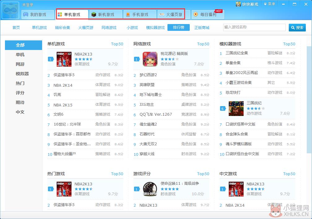Open Top50 link for 网络游戏 list

click(203, 44)
